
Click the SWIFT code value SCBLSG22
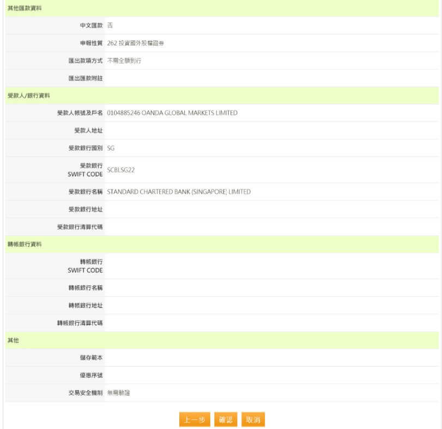point(121,170)
